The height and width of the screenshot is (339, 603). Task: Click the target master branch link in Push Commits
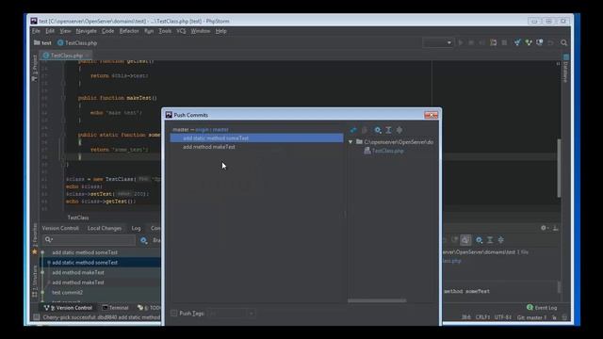[220, 130]
